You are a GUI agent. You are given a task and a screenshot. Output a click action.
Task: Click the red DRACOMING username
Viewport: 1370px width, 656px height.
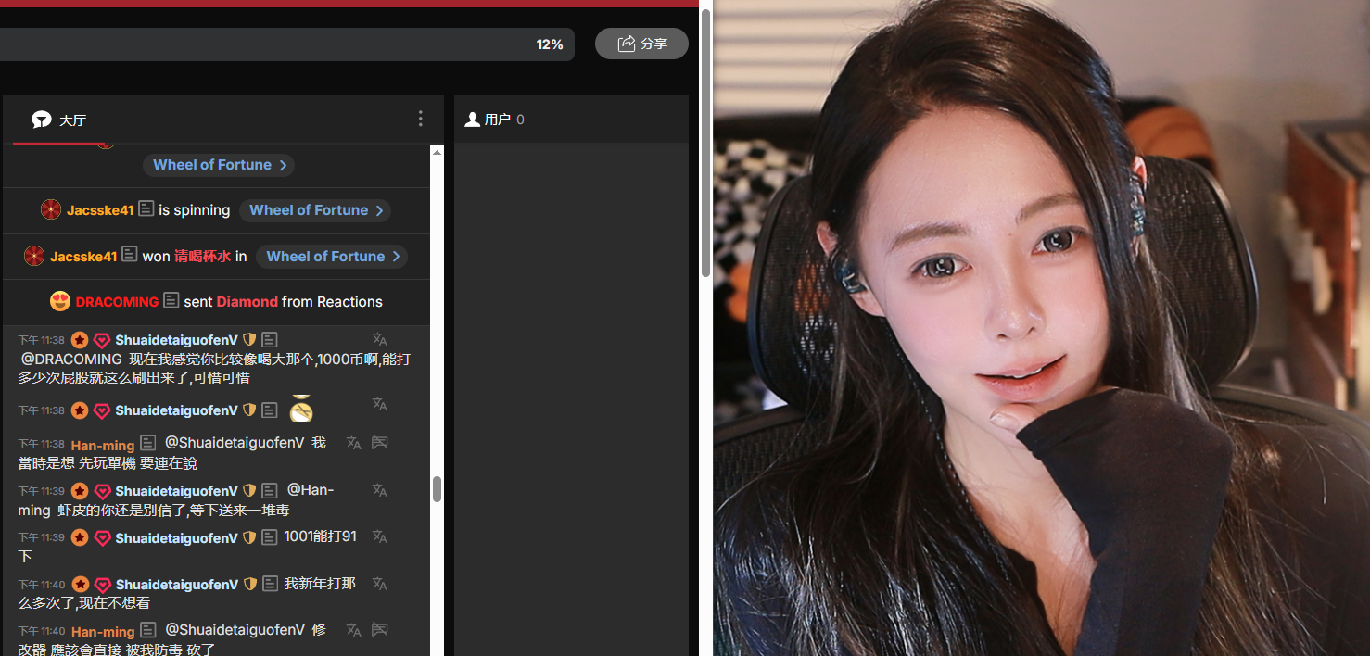pos(117,302)
